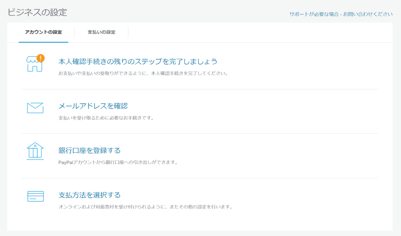Open 本人確認手続きの残りのステップを完了しましょう link
The width and height of the screenshot is (401, 236).
coord(137,62)
